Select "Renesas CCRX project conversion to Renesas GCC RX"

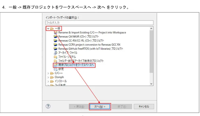coord(89,45)
